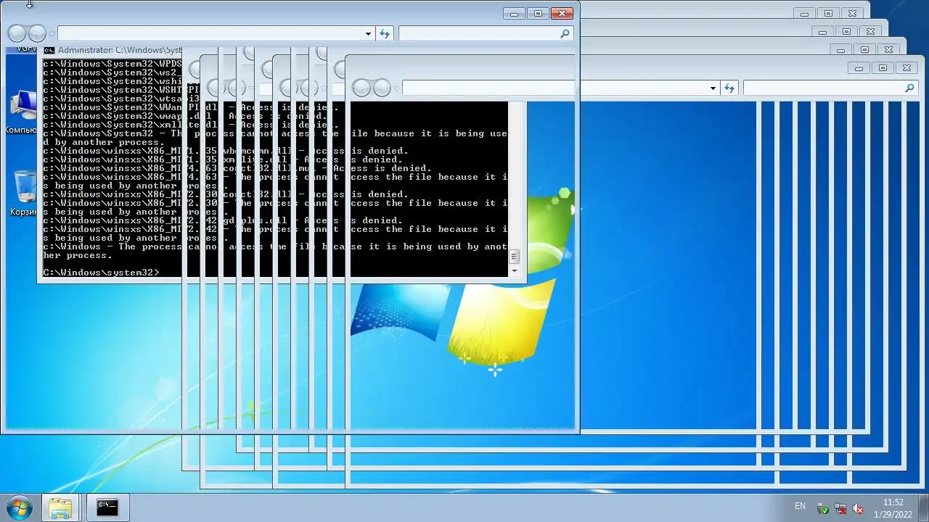Select the Recycle Bin desktop icon
The width and height of the screenshot is (929, 522).
(23, 193)
